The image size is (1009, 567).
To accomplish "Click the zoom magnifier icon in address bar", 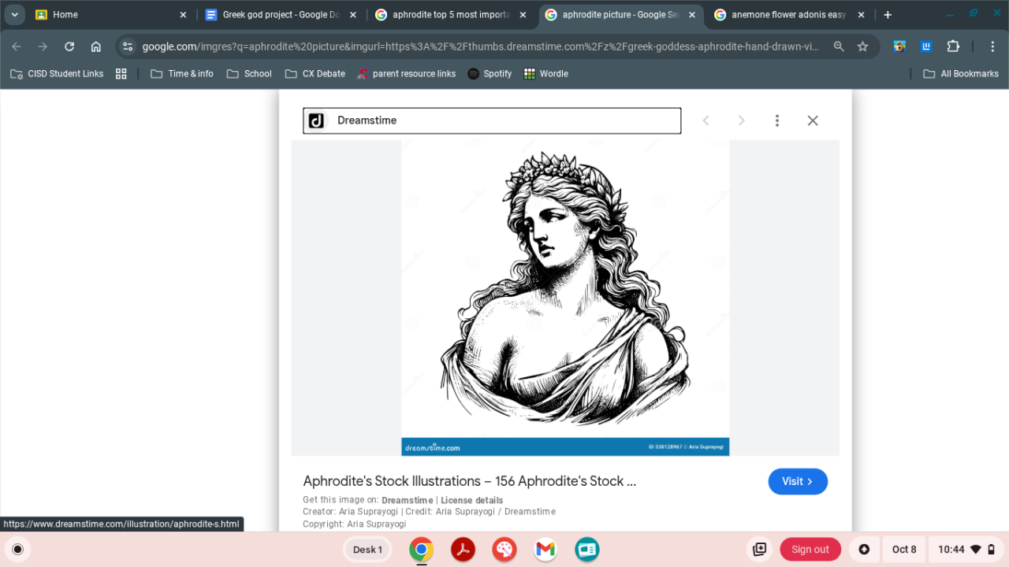I will [839, 46].
